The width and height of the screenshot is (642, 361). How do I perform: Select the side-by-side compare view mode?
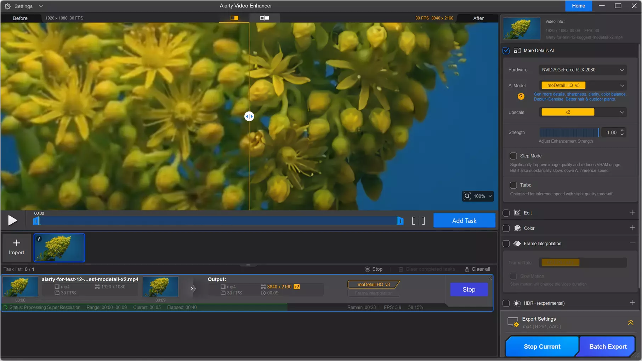[x=265, y=18]
